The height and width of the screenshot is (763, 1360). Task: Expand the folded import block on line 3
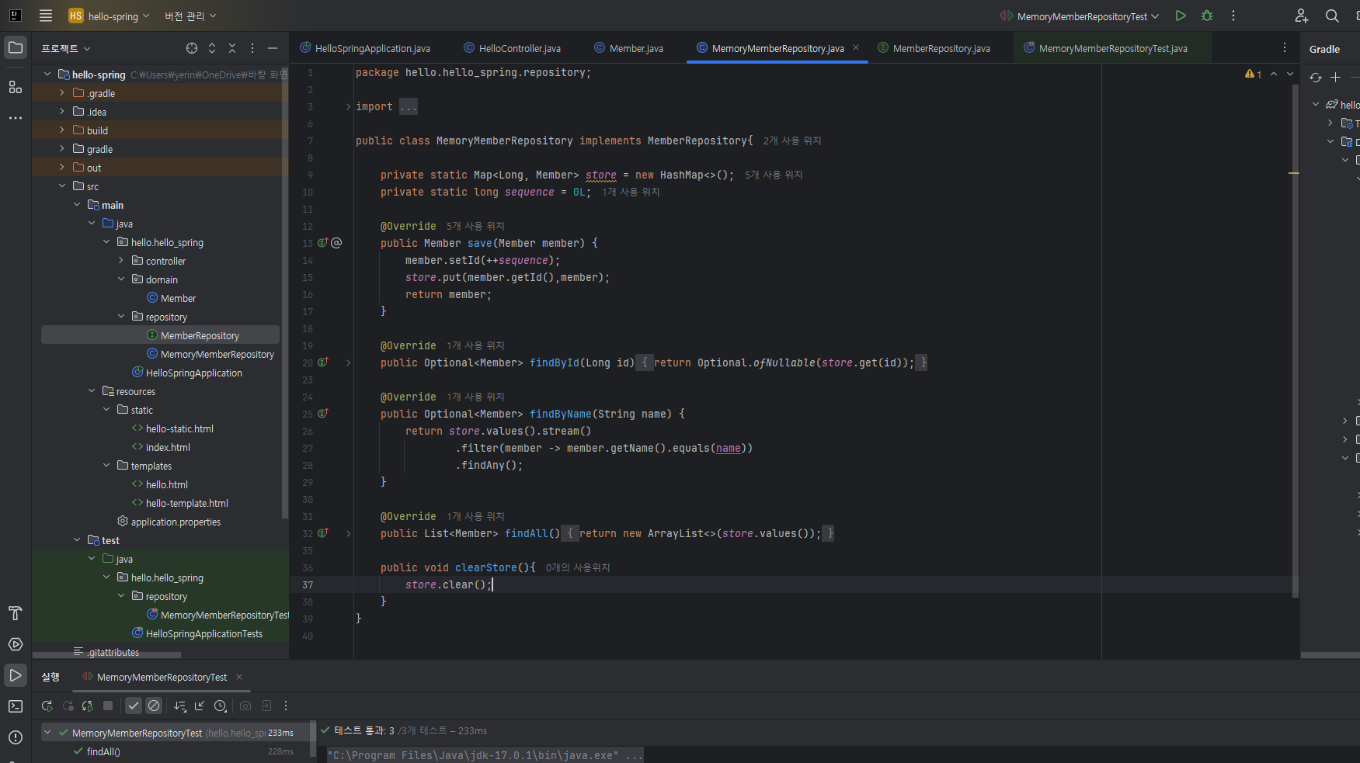click(348, 106)
